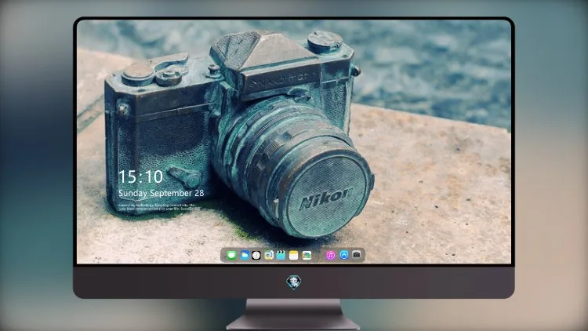Viewport: 588px width, 331px height.
Task: Open the clapperboard Videos app
Action: 281,255
